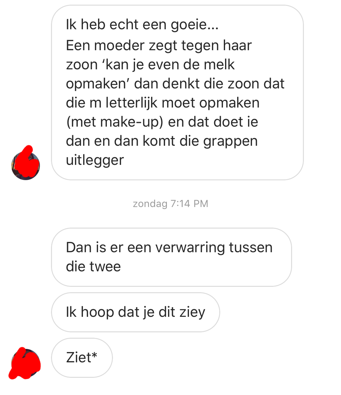Click the word 'opmaken’' before 'dan denkt'
This screenshot has width=341, height=395.
98,84
